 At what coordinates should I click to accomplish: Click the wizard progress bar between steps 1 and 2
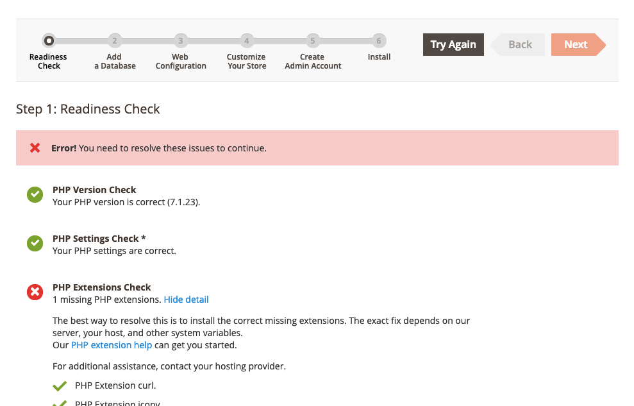point(81,41)
